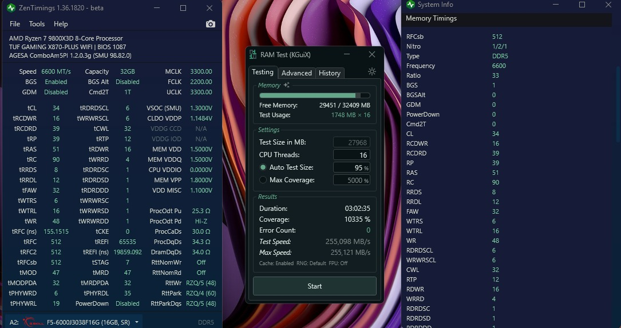The height and width of the screenshot is (328, 621).
Task: Click the ProcOdt Pu value 25.3 Ω
Action: point(201,211)
